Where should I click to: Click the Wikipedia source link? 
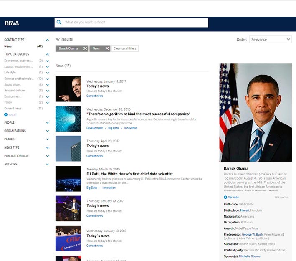click(x=281, y=198)
